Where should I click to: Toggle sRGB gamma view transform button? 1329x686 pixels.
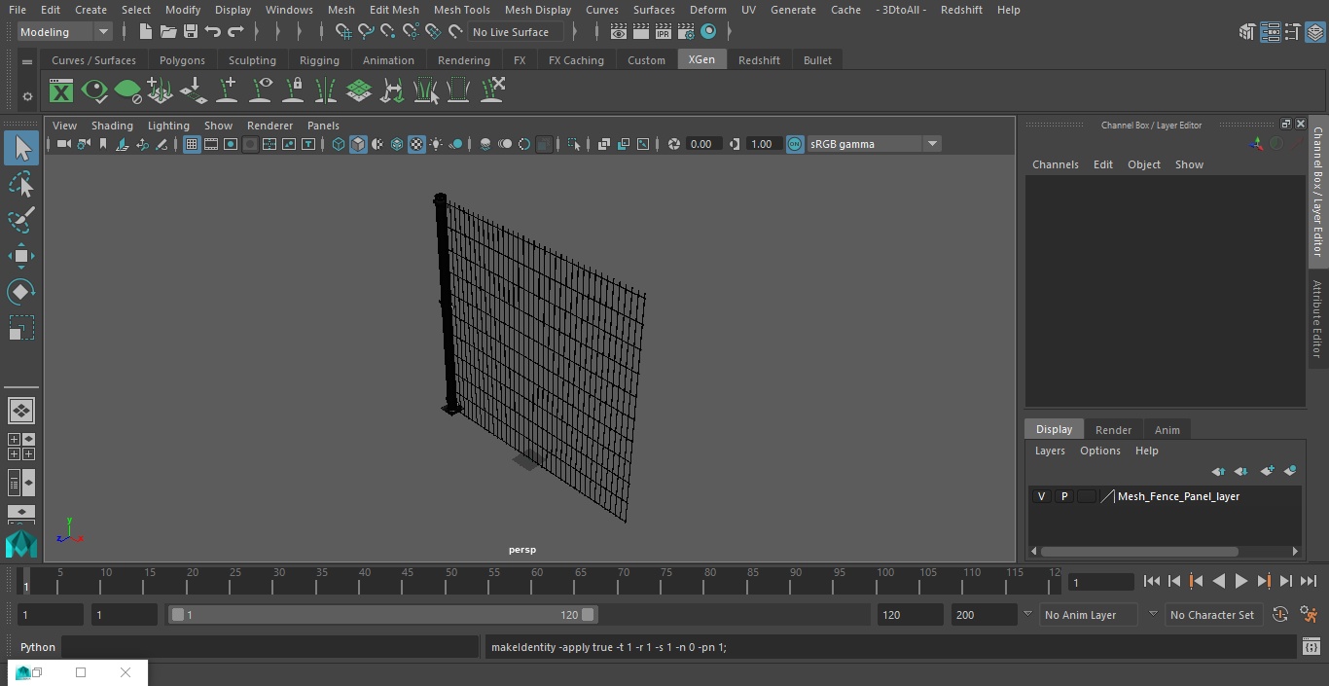coord(795,144)
